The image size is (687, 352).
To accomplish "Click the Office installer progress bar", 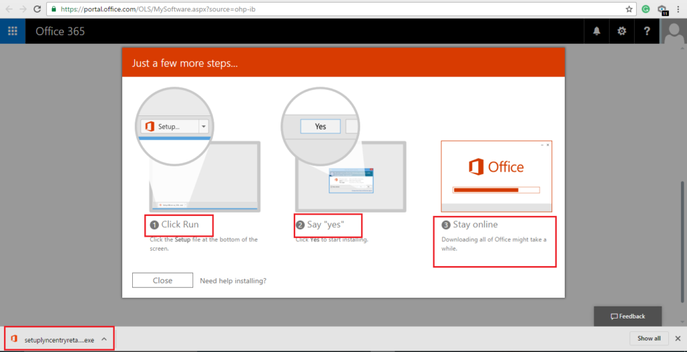I will click(496, 190).
